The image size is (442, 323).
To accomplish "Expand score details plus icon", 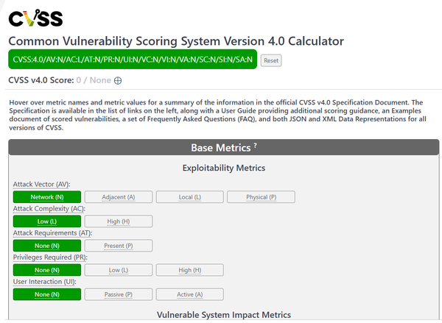I will 117,81.
